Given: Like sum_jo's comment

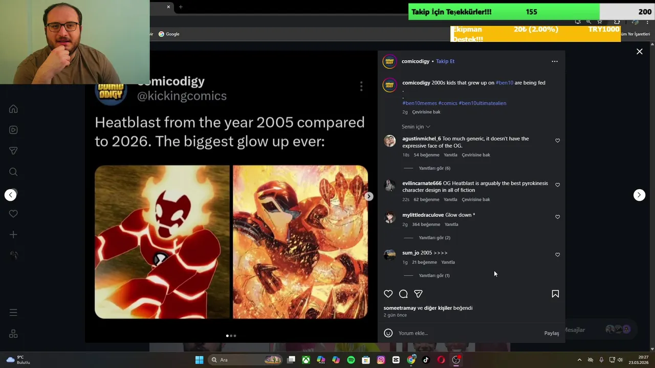Looking at the screenshot, I should (558, 255).
